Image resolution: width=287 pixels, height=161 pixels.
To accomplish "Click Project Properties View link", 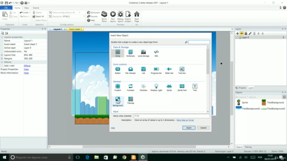I will (x=26, y=69).
